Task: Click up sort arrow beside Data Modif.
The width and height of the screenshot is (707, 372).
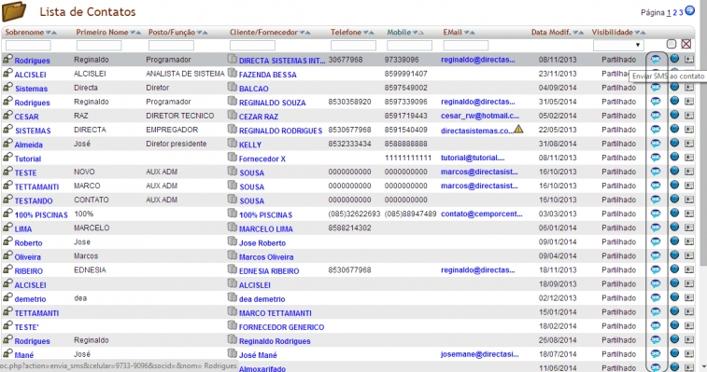Action: pos(582,33)
